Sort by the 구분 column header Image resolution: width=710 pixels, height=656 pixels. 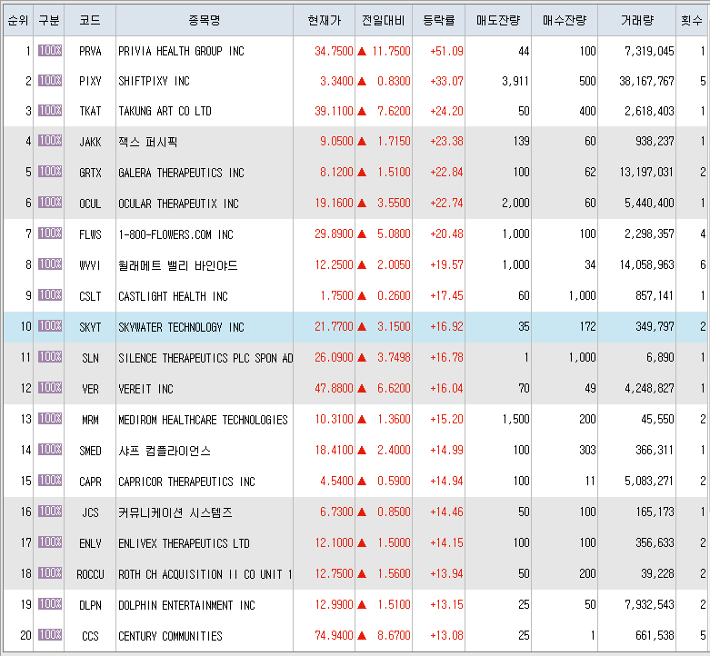click(x=49, y=20)
